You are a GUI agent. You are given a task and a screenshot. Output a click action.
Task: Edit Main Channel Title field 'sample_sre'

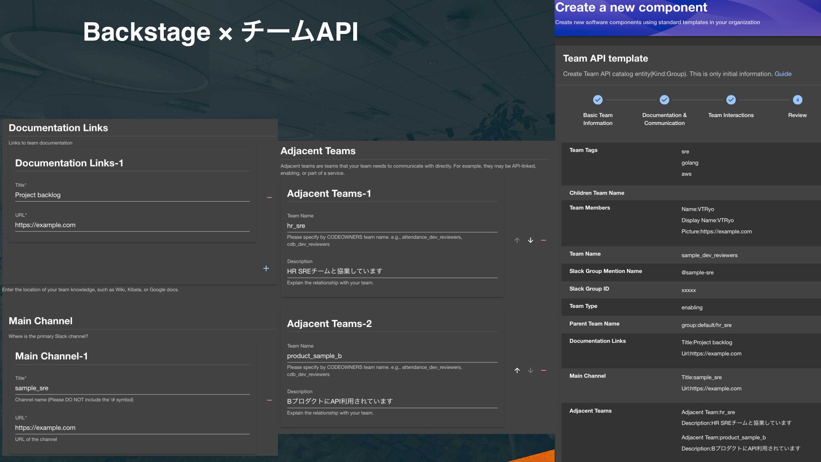click(x=132, y=388)
